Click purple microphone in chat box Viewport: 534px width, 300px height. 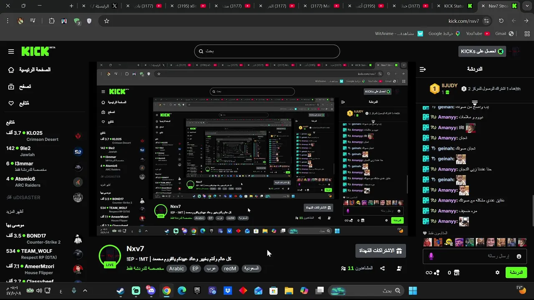pyautogui.click(x=431, y=256)
